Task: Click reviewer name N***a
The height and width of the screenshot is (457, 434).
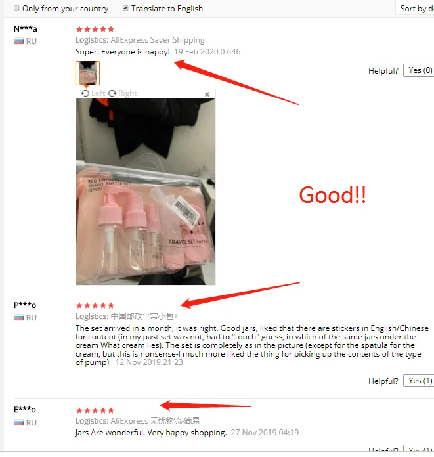Action: tap(26, 29)
